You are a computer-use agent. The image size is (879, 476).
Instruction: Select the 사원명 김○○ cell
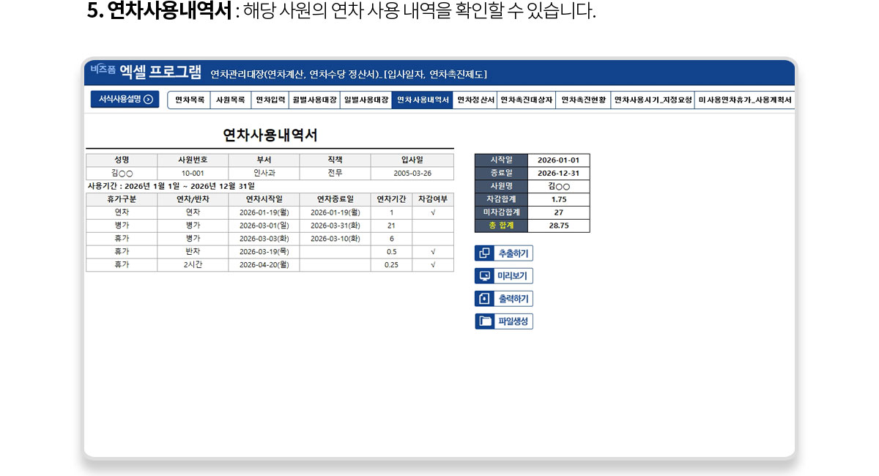(x=558, y=187)
